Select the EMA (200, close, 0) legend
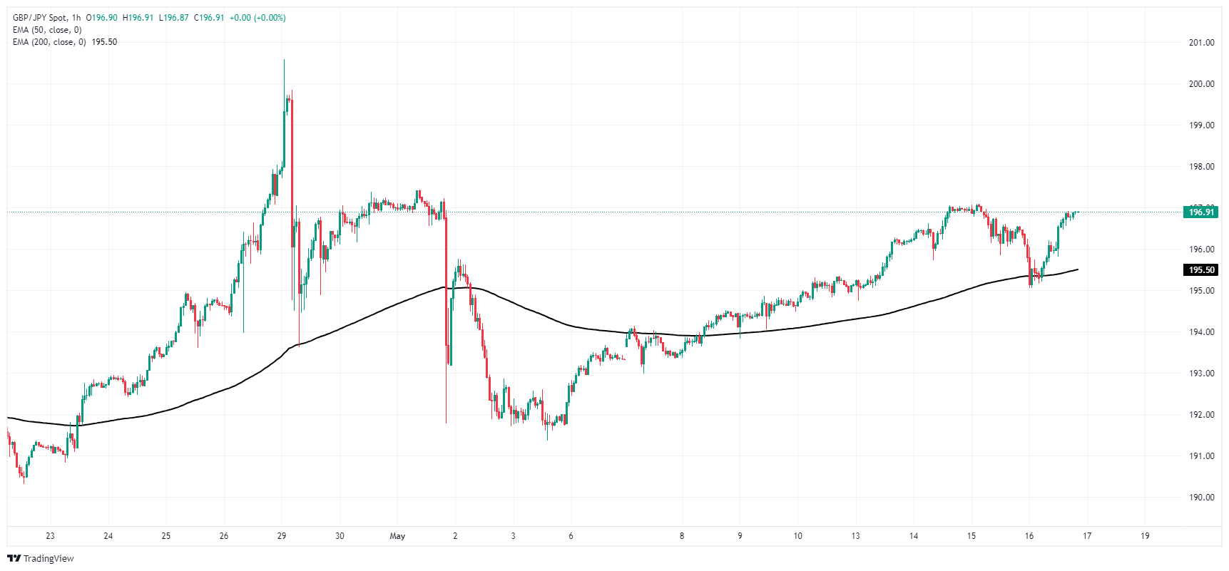 tap(49, 42)
